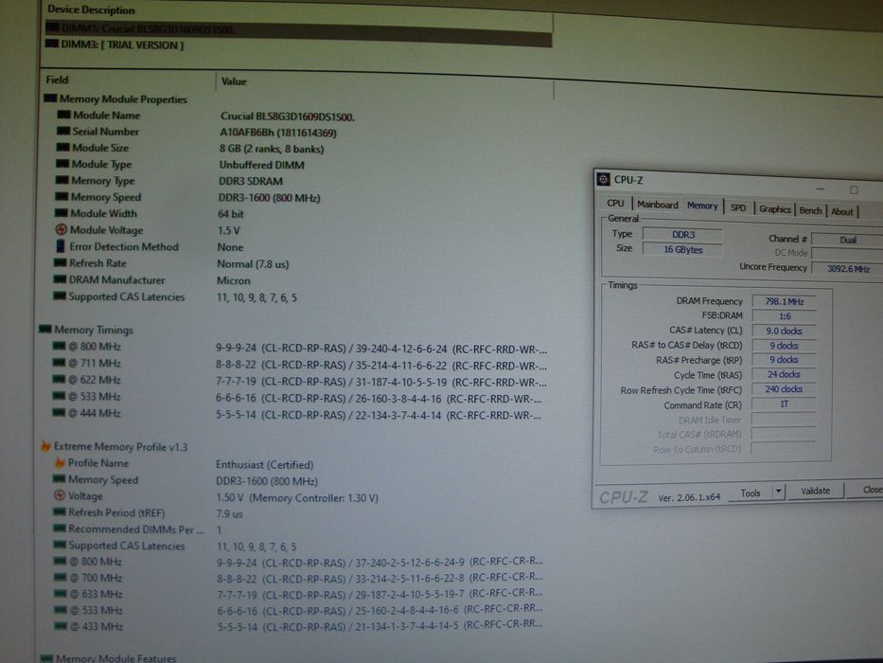Open the Mainboard tab in CPU-Z
Screen dimensions: 883x663
click(657, 204)
